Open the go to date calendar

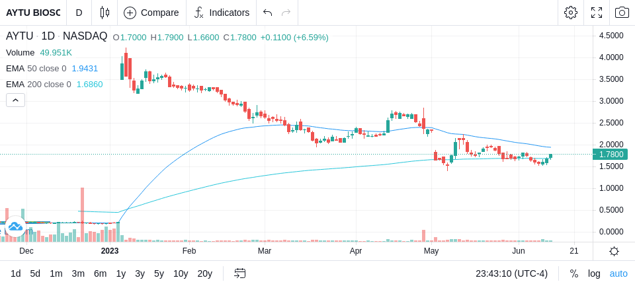pyautogui.click(x=239, y=274)
